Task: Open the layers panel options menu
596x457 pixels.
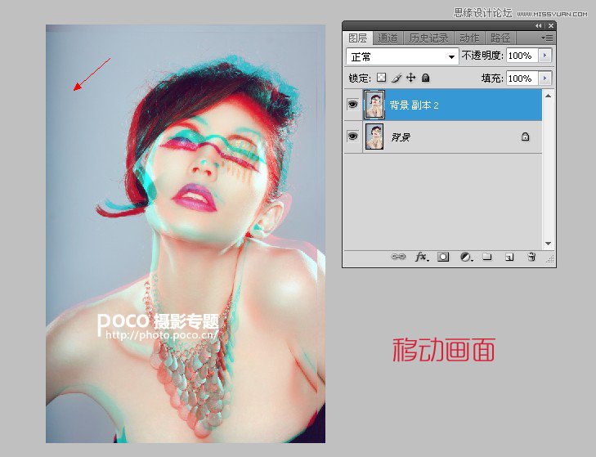Action: point(547,38)
